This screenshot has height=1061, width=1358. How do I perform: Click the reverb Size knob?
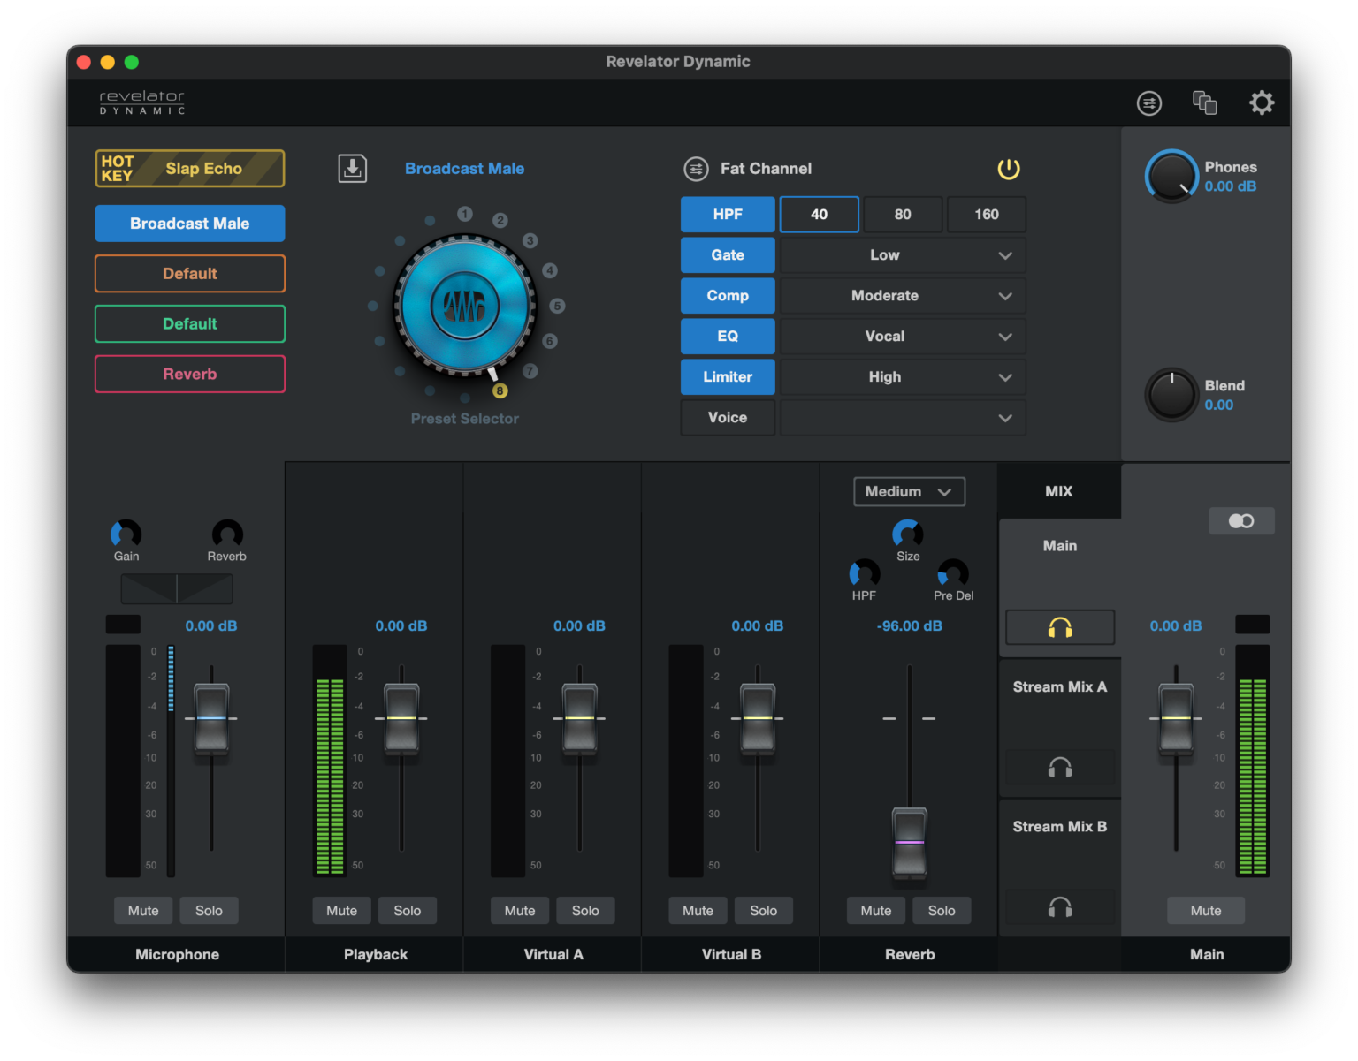click(x=908, y=534)
